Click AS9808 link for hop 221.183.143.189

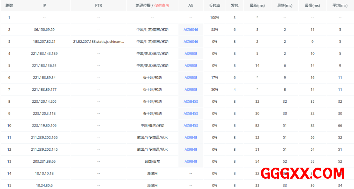tap(190, 54)
